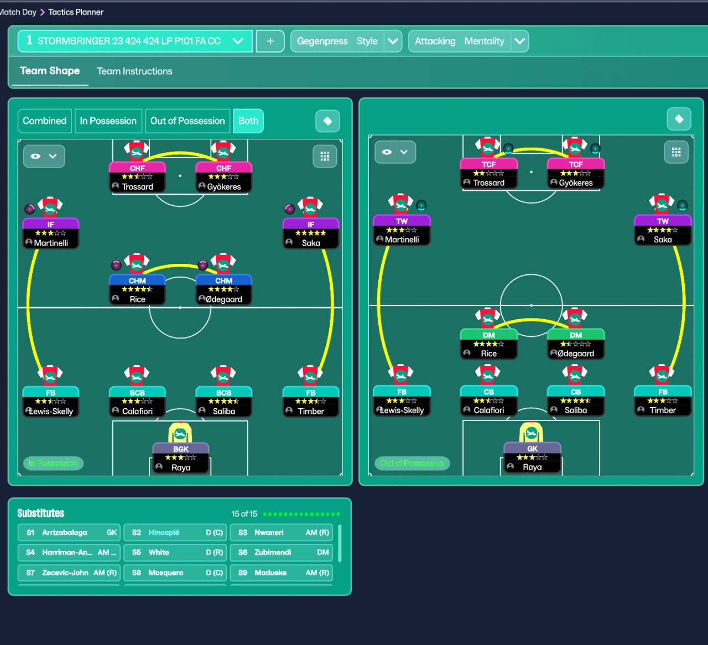Image resolution: width=708 pixels, height=645 pixels.
Task: Open the Team Instructions tab
Action: click(x=134, y=71)
